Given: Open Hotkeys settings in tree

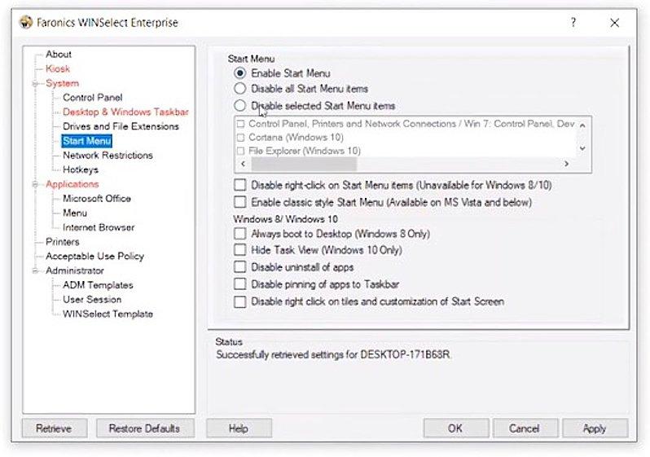Looking at the screenshot, I should 81,169.
